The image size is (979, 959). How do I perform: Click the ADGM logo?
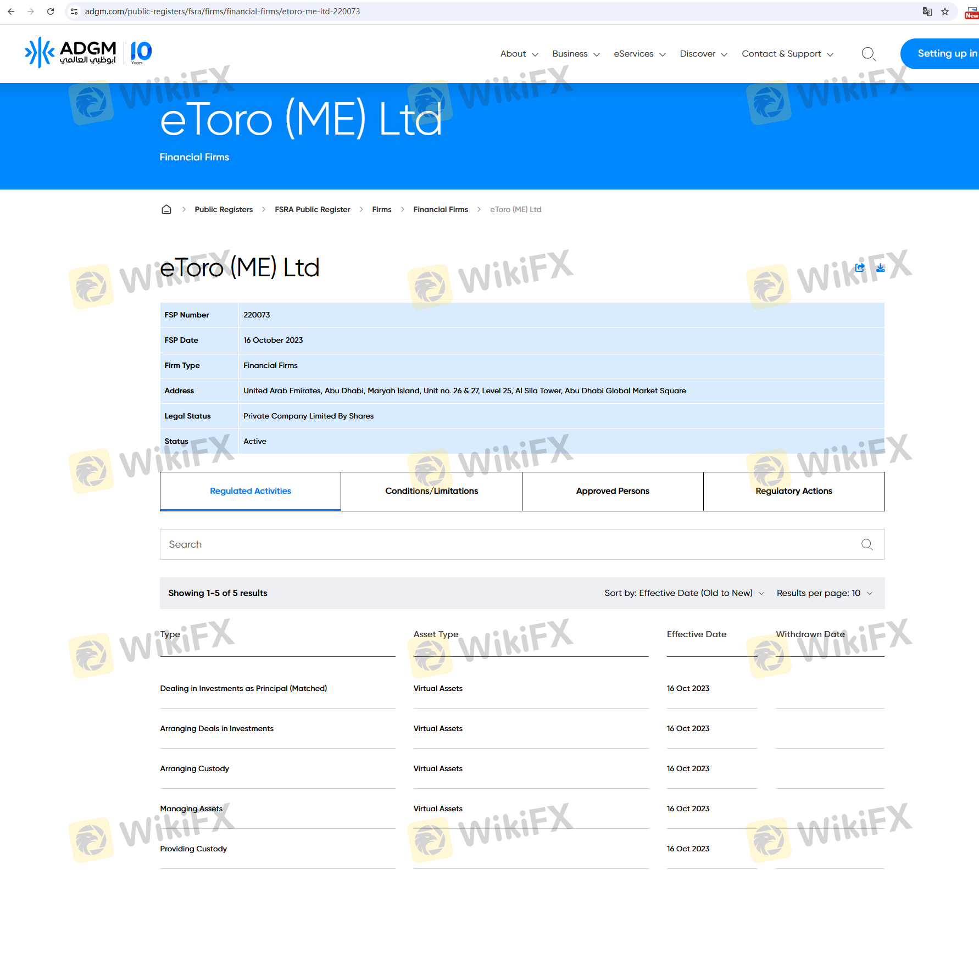(x=70, y=53)
